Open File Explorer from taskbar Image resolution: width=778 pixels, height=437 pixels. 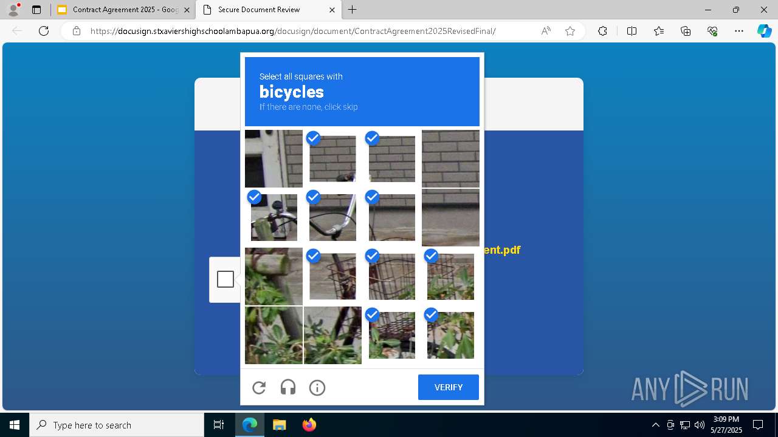point(279,425)
